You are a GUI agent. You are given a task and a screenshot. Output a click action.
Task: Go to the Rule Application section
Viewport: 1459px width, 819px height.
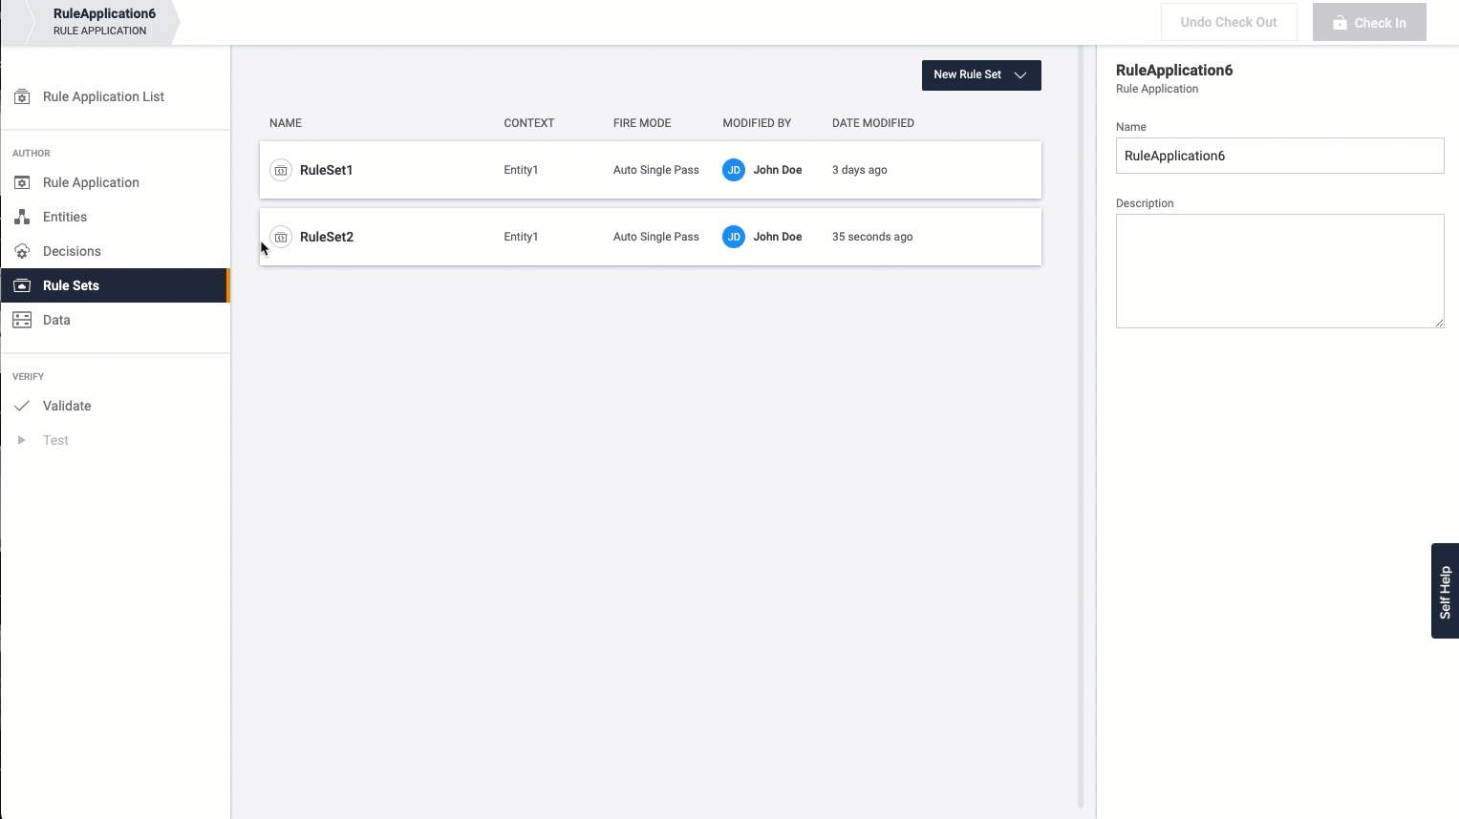pyautogui.click(x=116, y=182)
